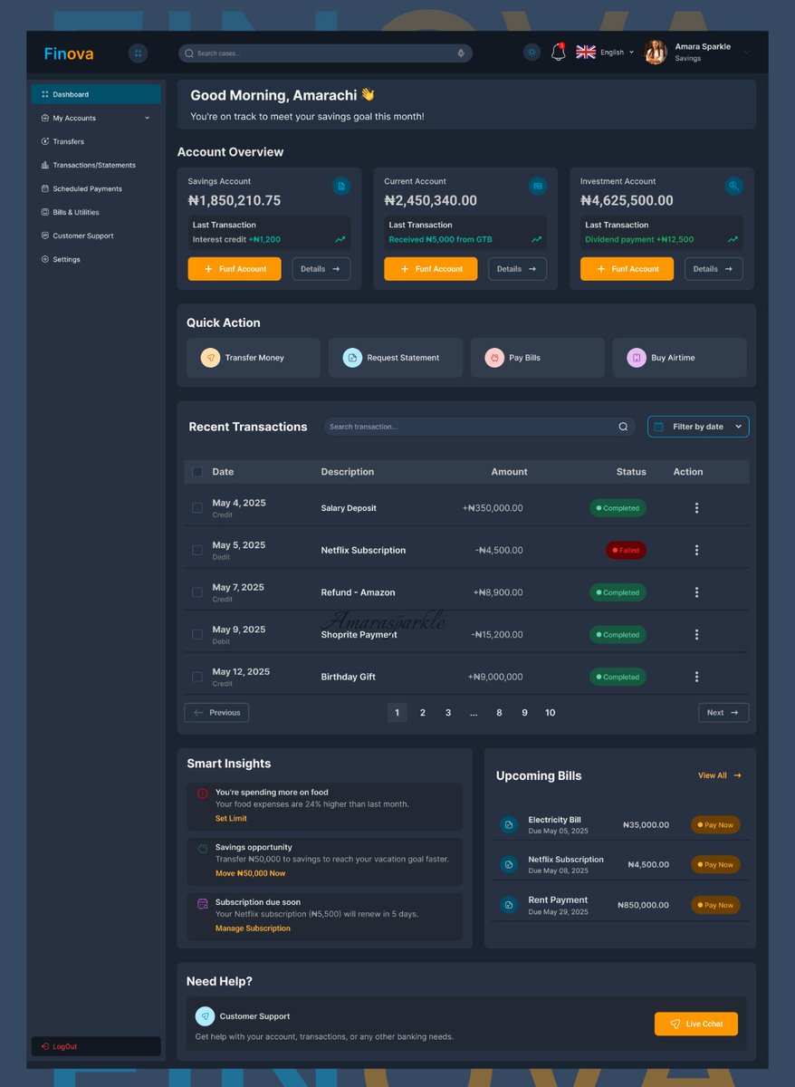Click Pay Now for Electricity Bill
795x1087 pixels.
click(x=715, y=825)
